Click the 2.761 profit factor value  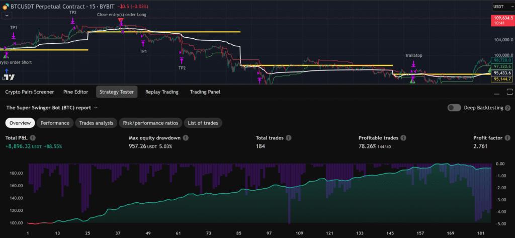[480, 146]
